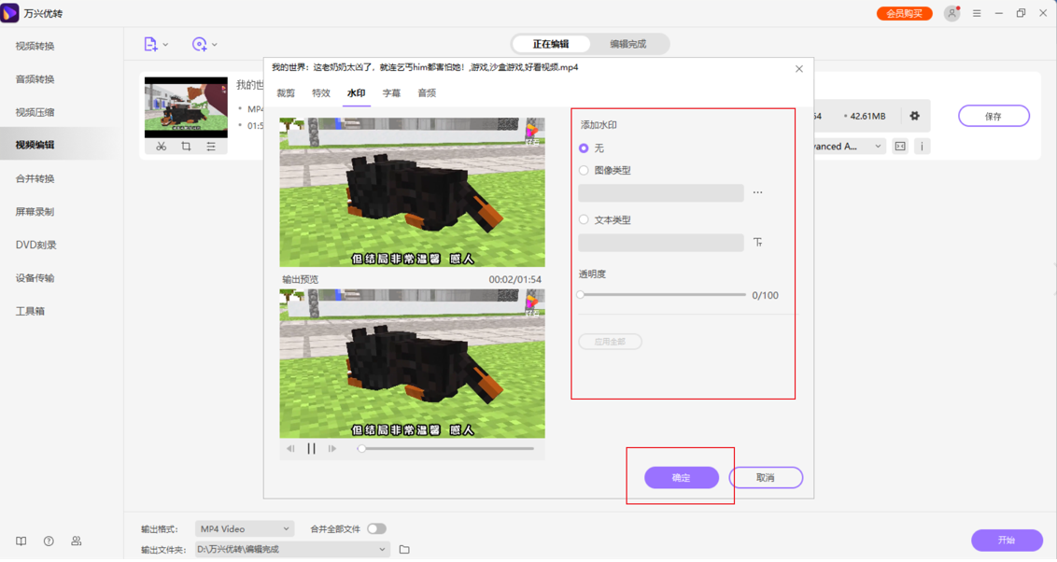1057x562 pixels.
Task: Click the 保存 save button
Action: 994,117
